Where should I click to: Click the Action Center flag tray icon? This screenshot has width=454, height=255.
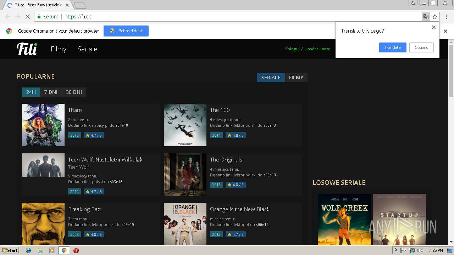pos(403,250)
